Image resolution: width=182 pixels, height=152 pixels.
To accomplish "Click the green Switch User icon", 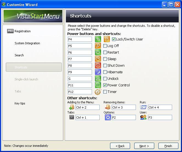I will (98, 39).
